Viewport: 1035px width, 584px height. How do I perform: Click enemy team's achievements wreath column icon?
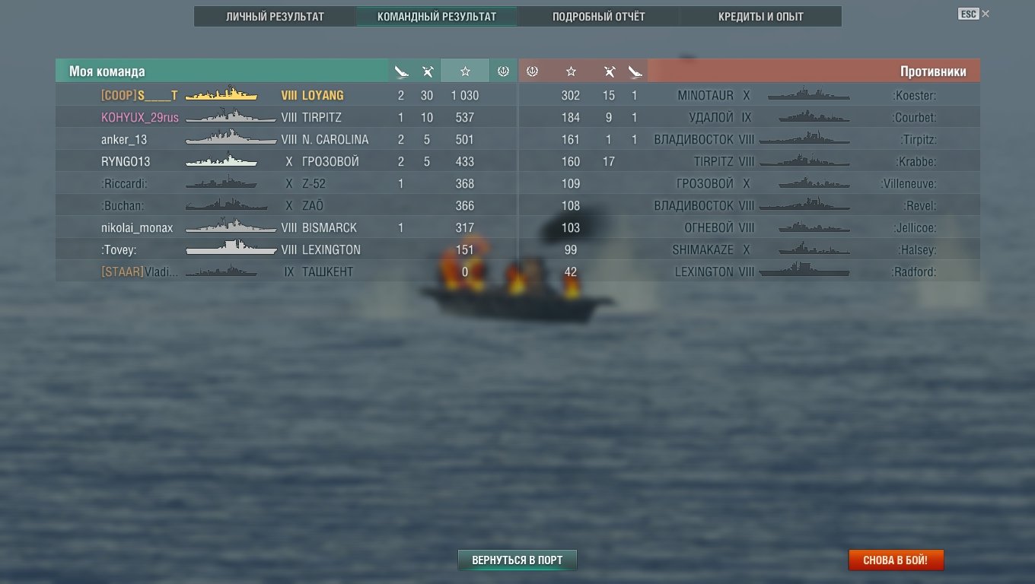point(533,71)
